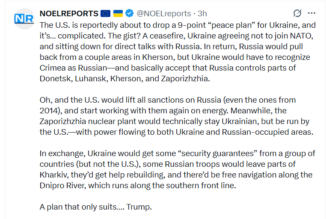Click the EU flag emoji in name
The height and width of the screenshot is (219, 326).
tap(105, 14)
